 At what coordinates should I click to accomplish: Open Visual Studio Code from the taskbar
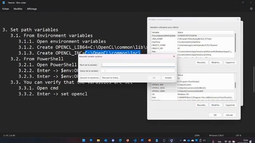135,140
